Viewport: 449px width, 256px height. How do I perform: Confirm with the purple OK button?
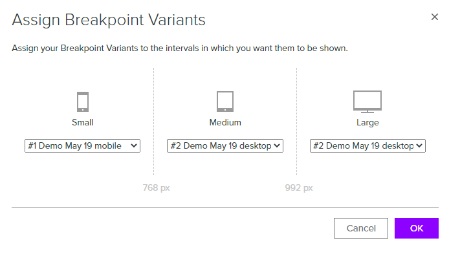tap(417, 228)
